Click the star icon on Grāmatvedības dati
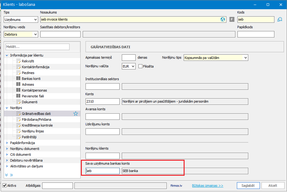This screenshot has width=287, height=192. 76,114
